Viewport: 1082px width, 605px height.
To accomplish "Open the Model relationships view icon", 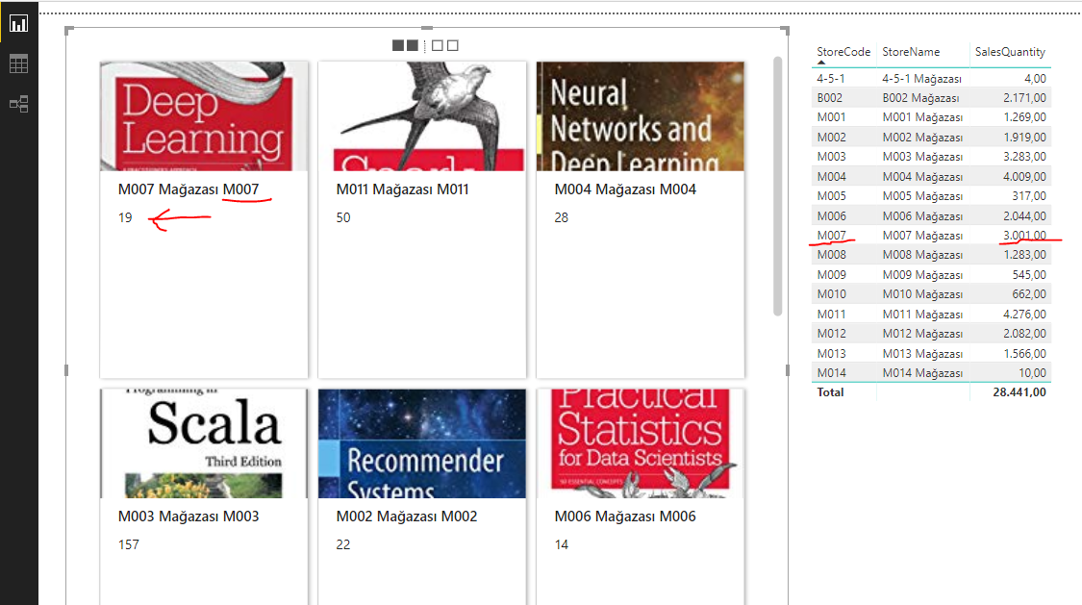I will pos(18,104).
